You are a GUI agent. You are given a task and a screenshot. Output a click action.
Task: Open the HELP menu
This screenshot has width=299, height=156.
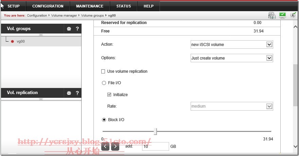[x=148, y=6]
